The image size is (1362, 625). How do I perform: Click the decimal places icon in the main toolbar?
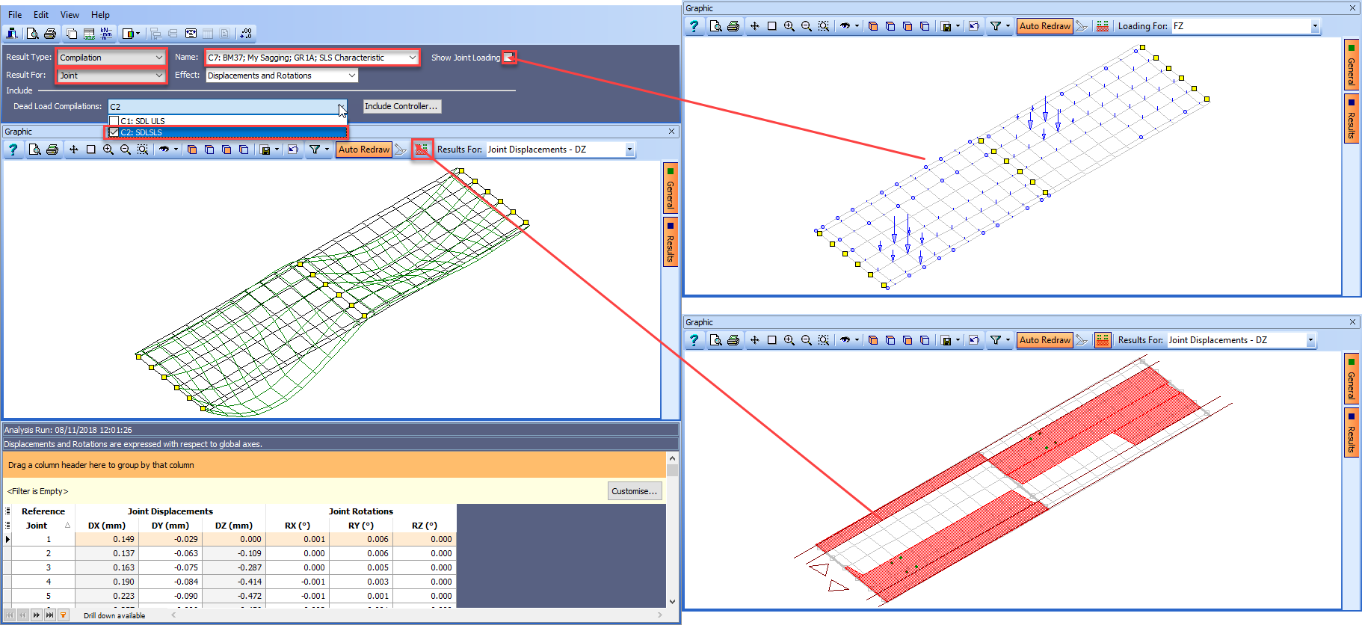tap(246, 34)
